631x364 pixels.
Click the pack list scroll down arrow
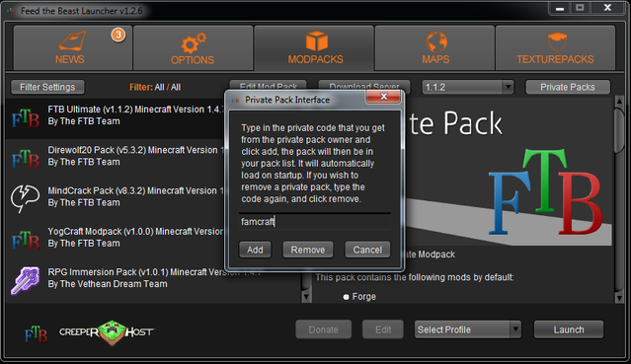pos(306,297)
